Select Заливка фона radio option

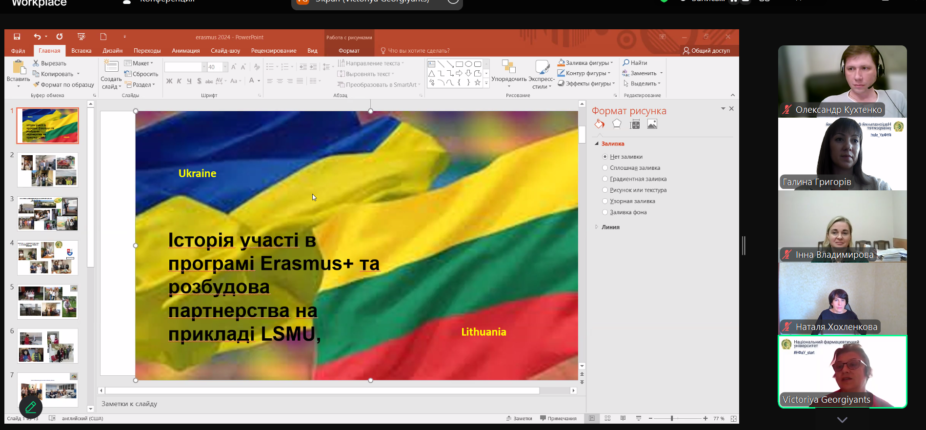(605, 212)
